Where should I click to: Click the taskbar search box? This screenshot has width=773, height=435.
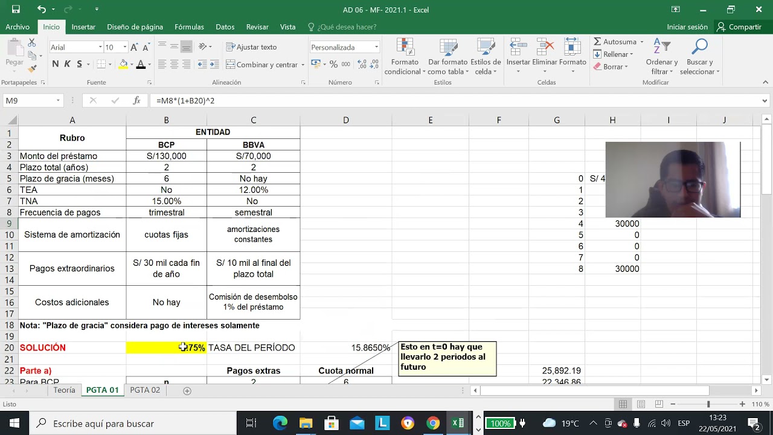coord(132,423)
